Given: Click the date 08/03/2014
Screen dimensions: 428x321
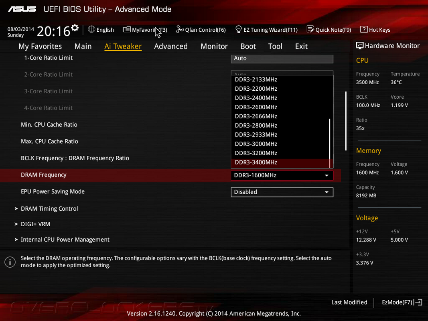Looking at the screenshot, I should coord(21,29).
